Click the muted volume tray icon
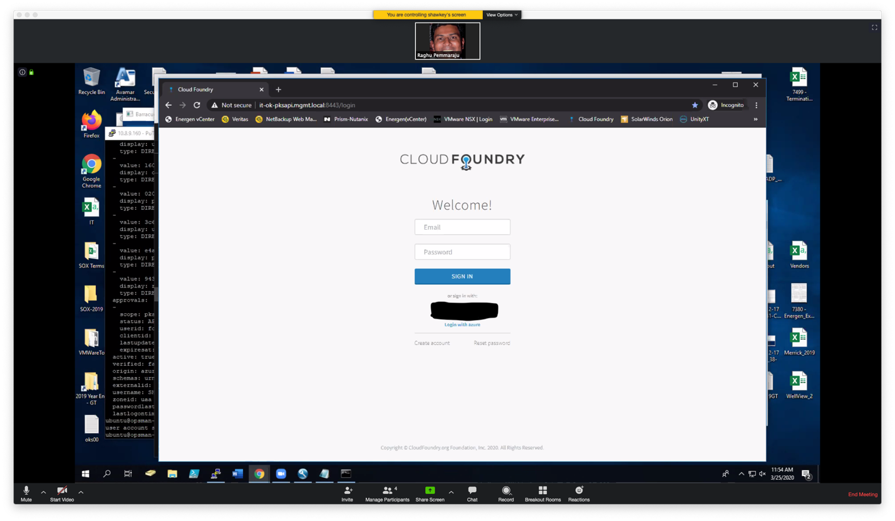Screen dimensions: 895x521 click(x=762, y=474)
